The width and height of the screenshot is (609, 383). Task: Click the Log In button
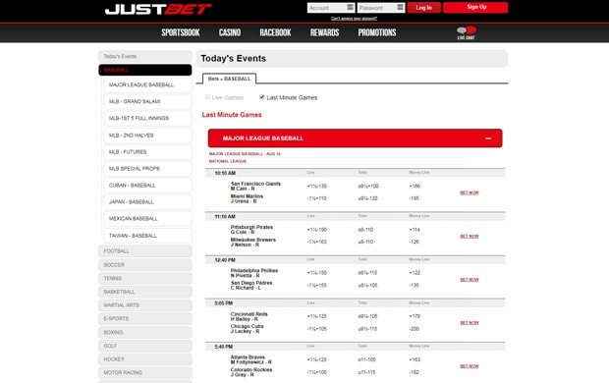[x=423, y=8]
